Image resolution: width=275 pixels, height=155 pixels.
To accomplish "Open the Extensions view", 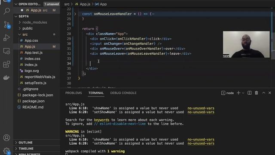I will click(x=7, y=64).
